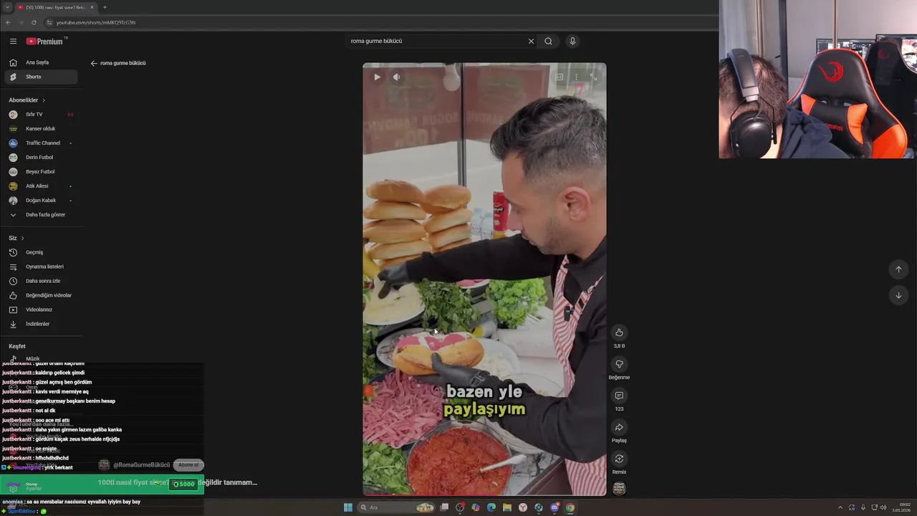Open Atik Ailesi subscription
This screenshot has width=917, height=516.
[x=41, y=186]
